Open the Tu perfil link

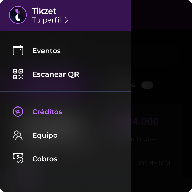47,20
